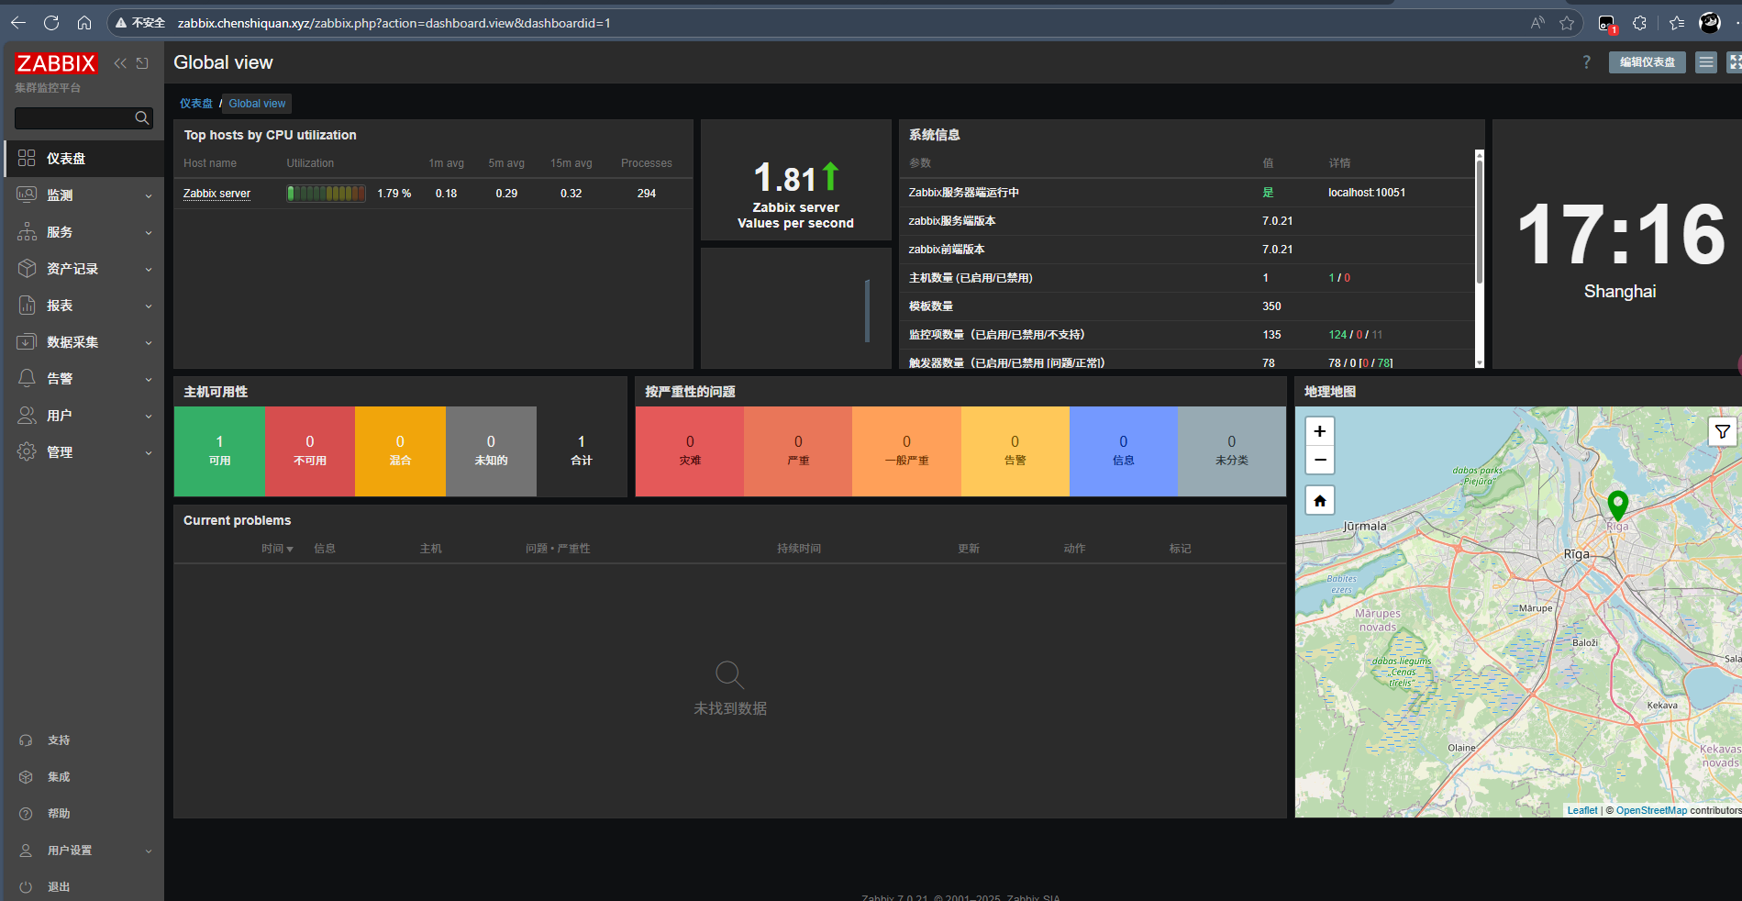1742x901 pixels.
Task: Click the green 可用 availability tile
Action: click(x=219, y=451)
